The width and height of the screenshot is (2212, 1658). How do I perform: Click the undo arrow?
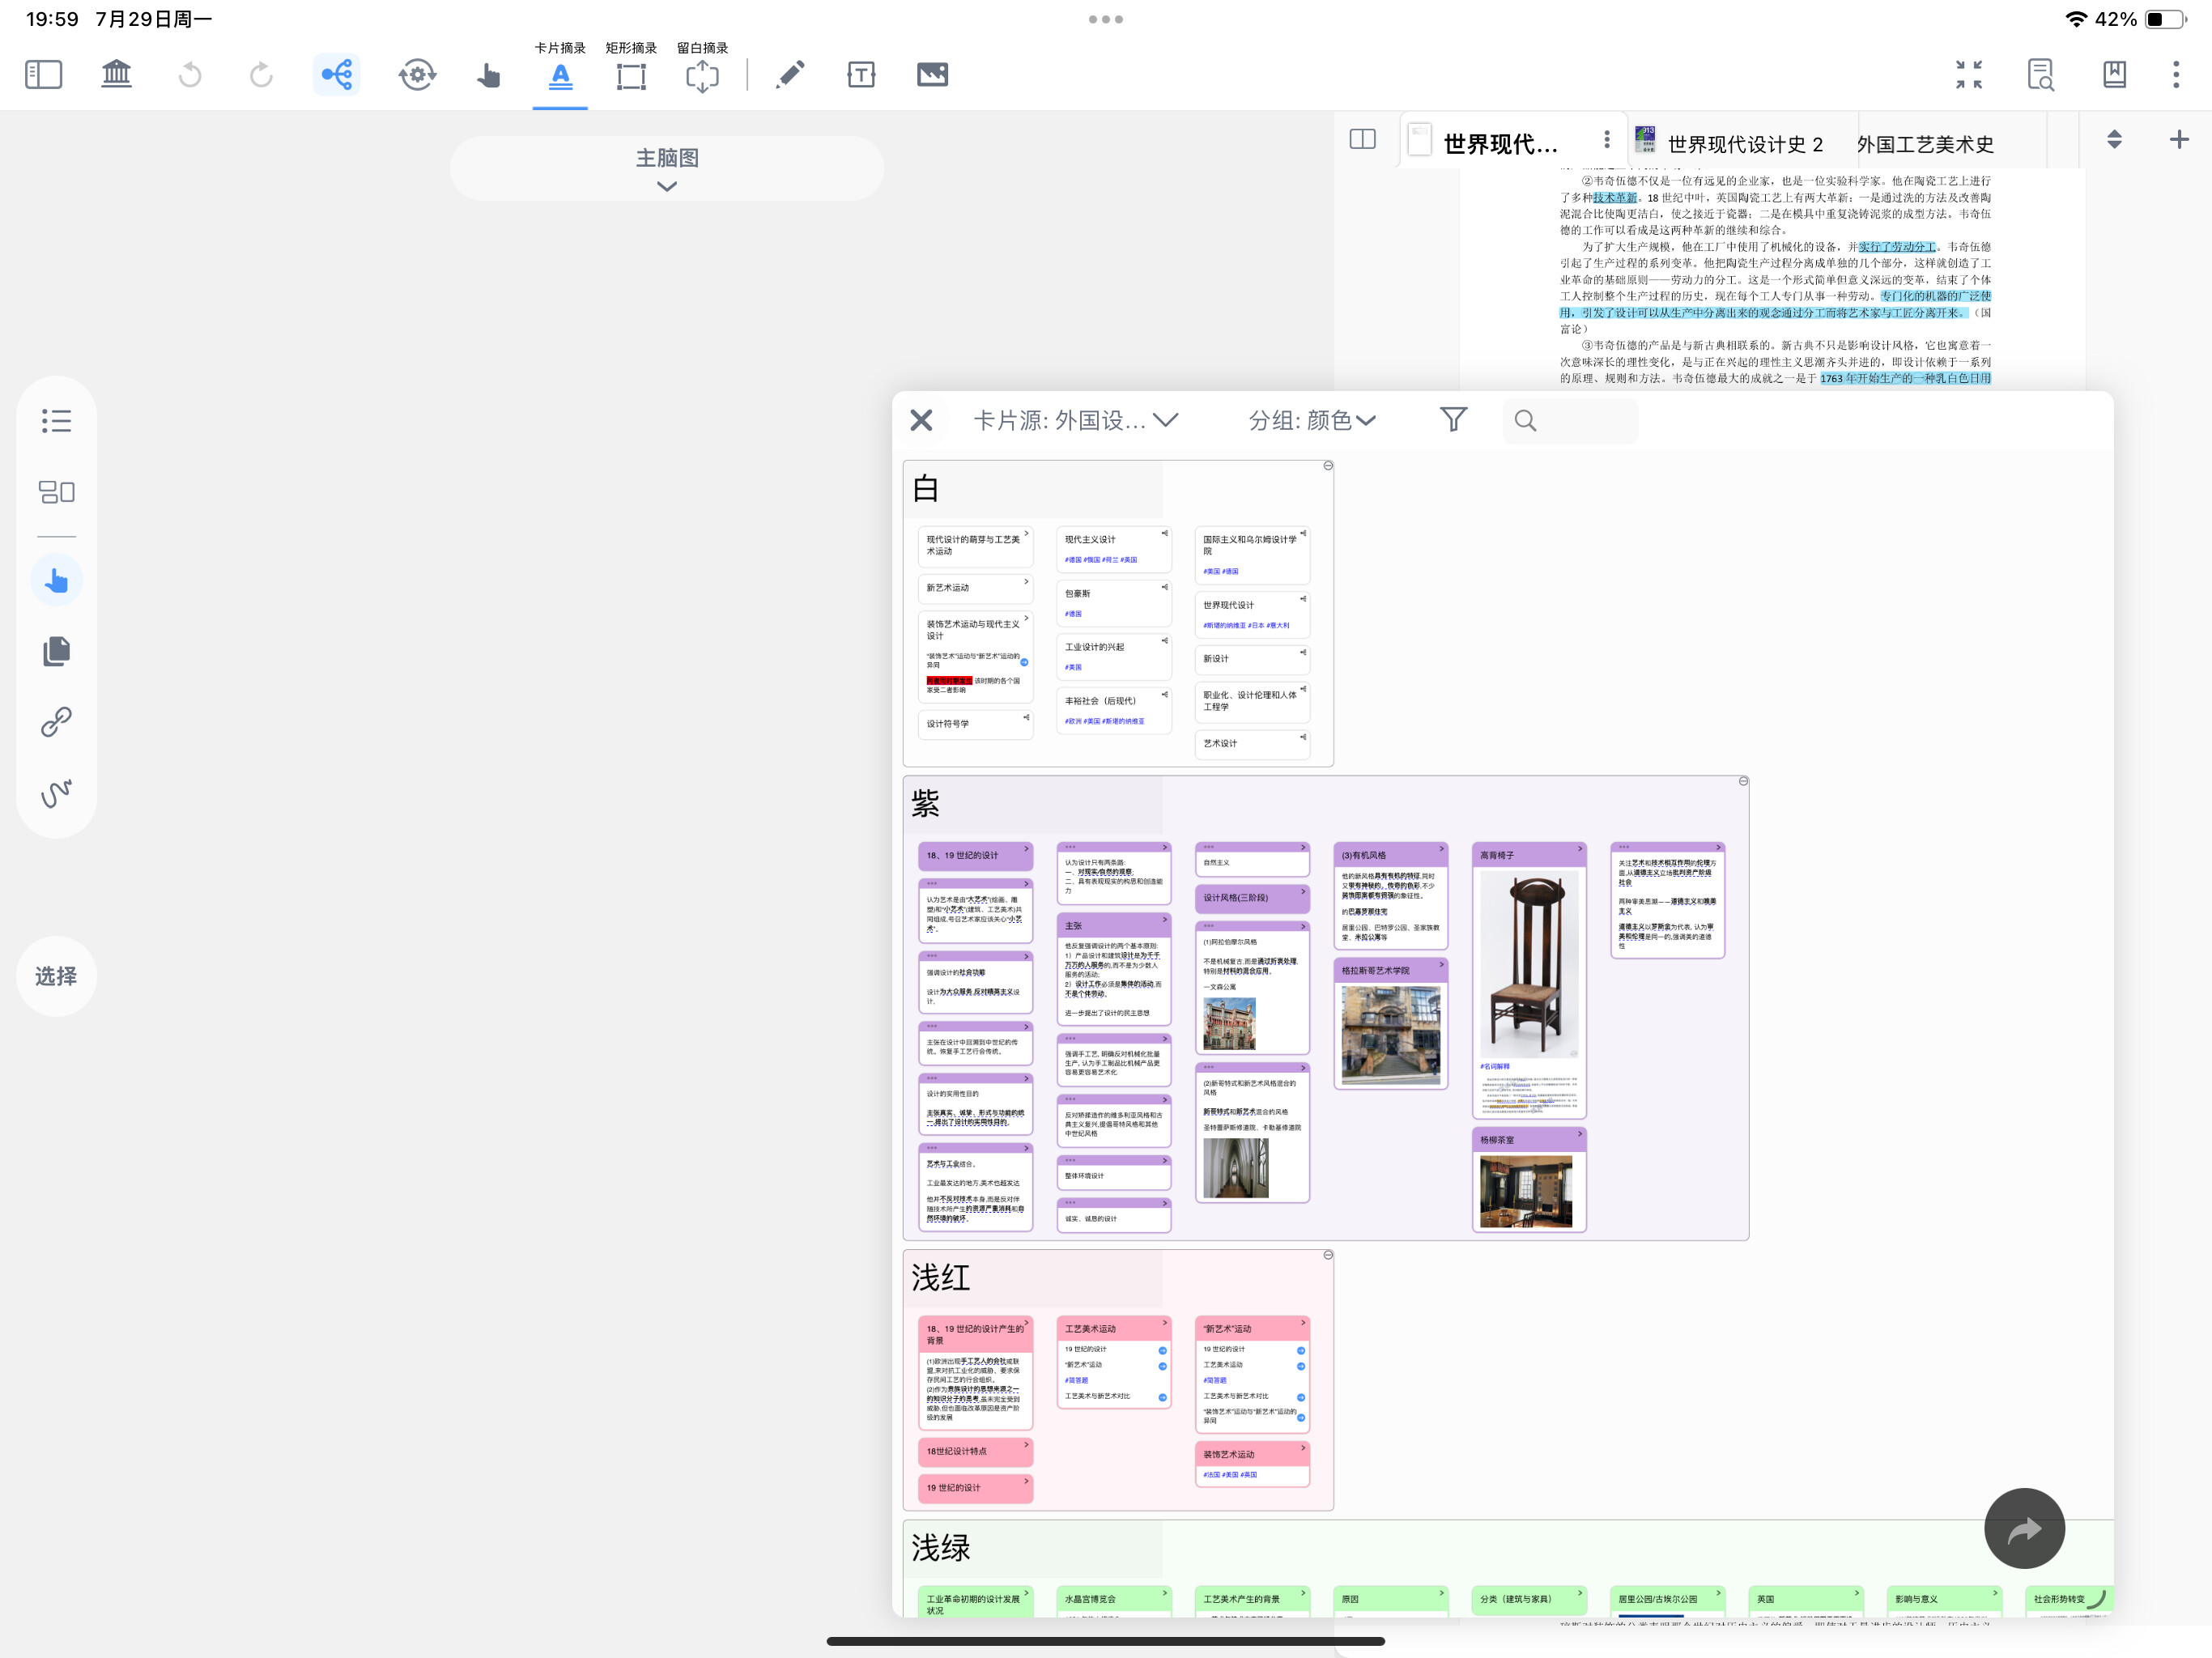click(190, 75)
